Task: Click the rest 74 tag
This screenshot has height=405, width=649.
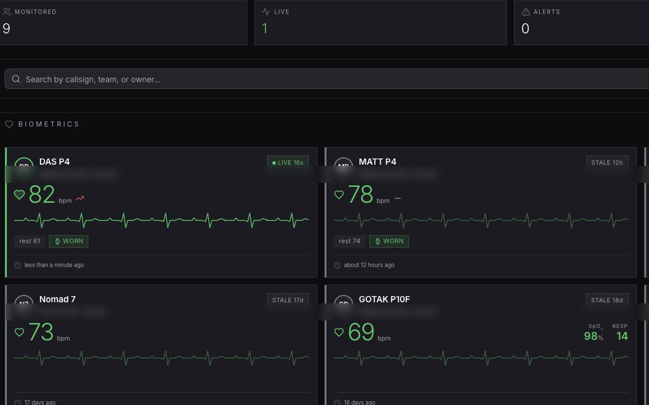Action: click(x=349, y=241)
